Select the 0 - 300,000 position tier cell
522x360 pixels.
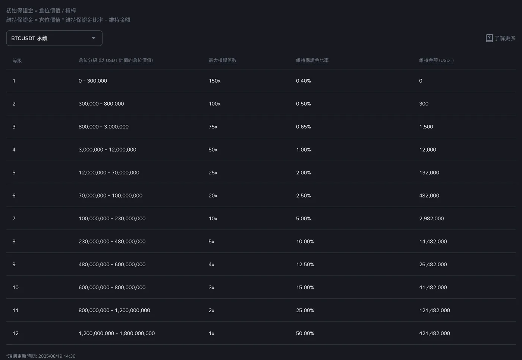pos(93,81)
